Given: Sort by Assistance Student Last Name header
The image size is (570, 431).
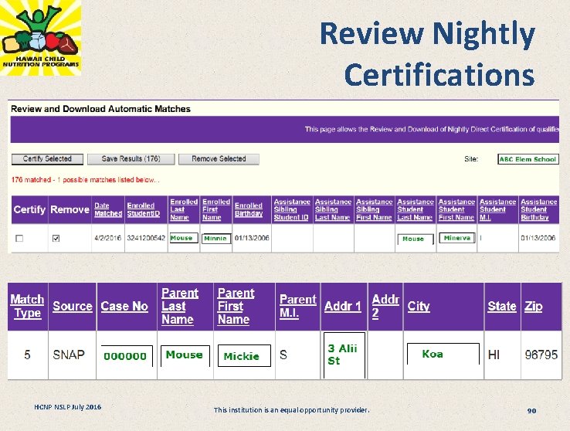Looking at the screenshot, I should (416, 209).
